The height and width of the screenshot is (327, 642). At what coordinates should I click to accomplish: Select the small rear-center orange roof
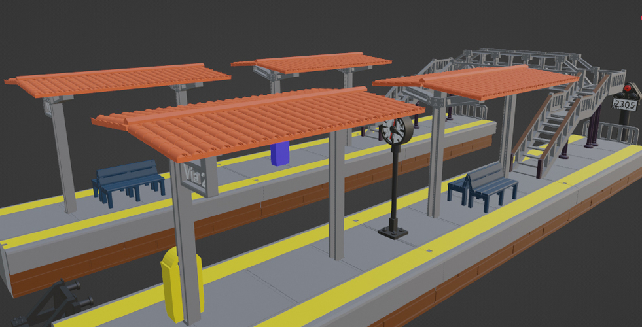click(314, 63)
